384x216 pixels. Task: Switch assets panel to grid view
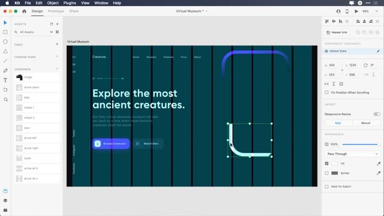(58, 32)
